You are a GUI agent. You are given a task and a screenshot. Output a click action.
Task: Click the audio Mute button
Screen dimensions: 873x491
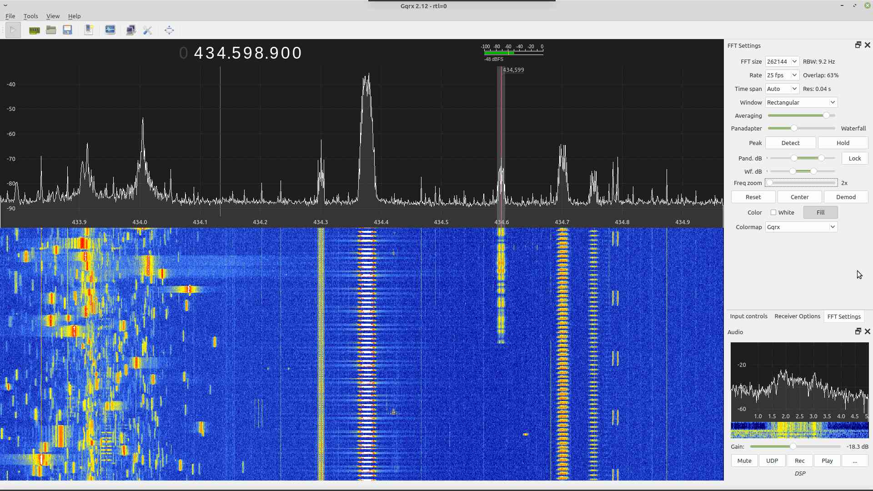tap(744, 461)
